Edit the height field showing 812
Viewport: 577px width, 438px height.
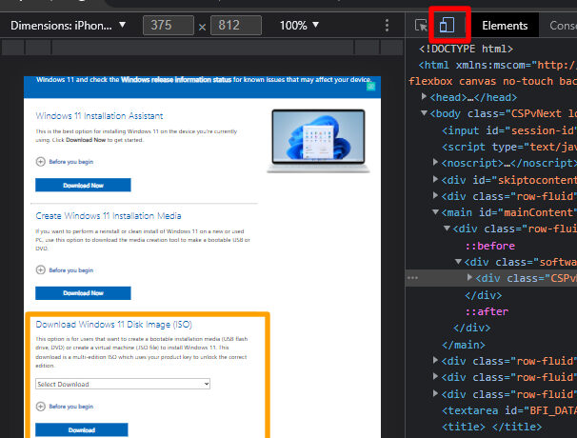(236, 26)
